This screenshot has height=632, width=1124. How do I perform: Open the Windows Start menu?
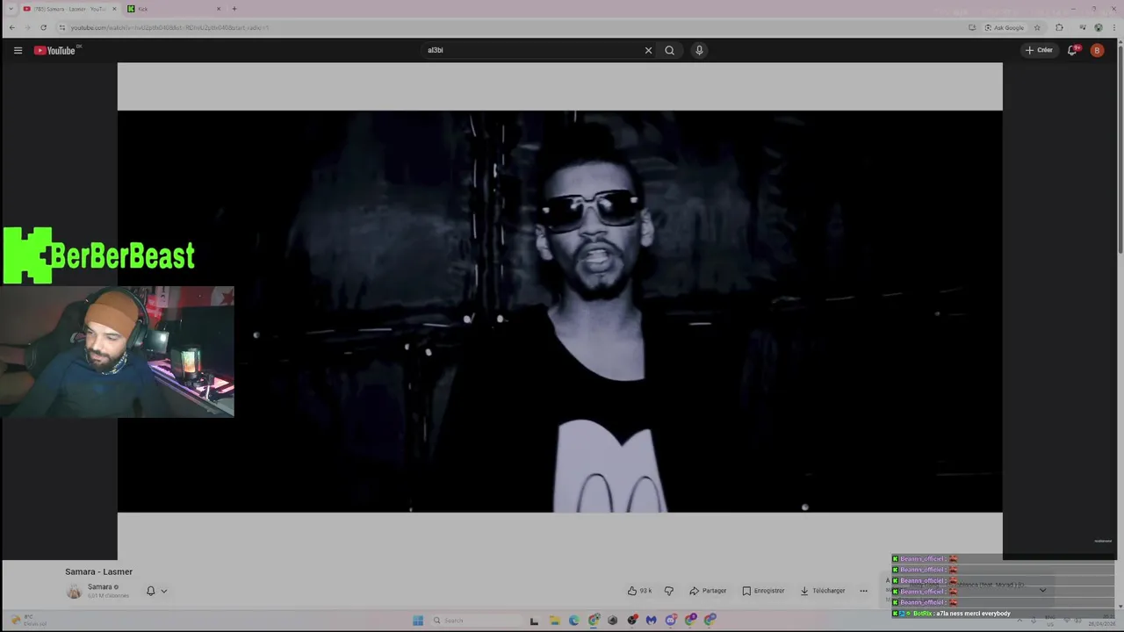pyautogui.click(x=418, y=621)
